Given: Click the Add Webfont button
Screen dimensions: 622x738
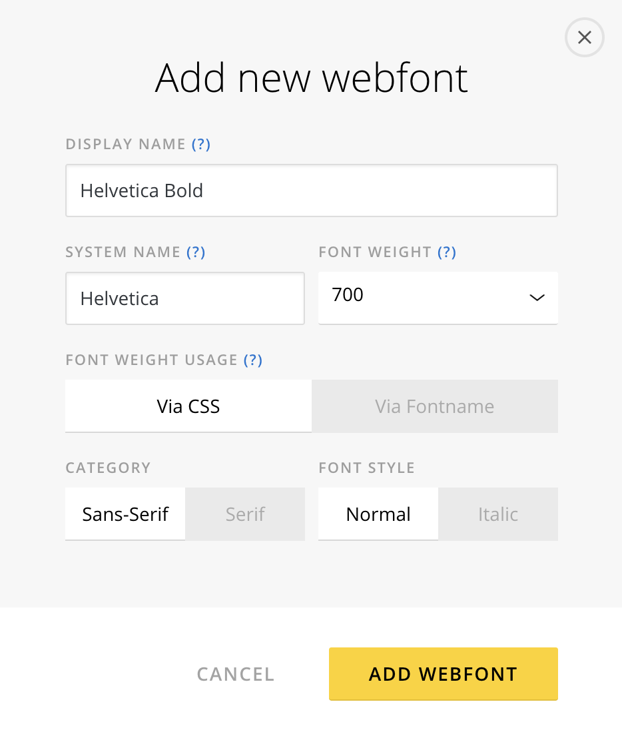Looking at the screenshot, I should coord(443,674).
